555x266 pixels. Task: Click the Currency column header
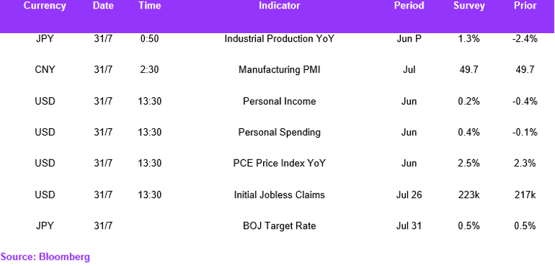(45, 6)
